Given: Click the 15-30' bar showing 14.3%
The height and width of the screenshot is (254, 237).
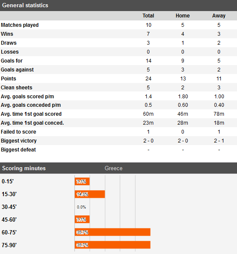Looking at the screenshot, I should click(90, 194).
